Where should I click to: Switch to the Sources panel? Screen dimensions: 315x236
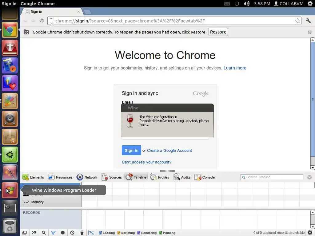pos(111,177)
